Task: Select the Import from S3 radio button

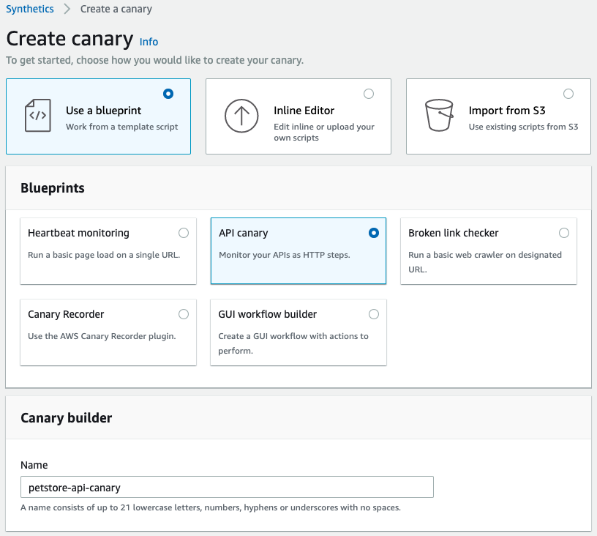Action: pos(568,94)
